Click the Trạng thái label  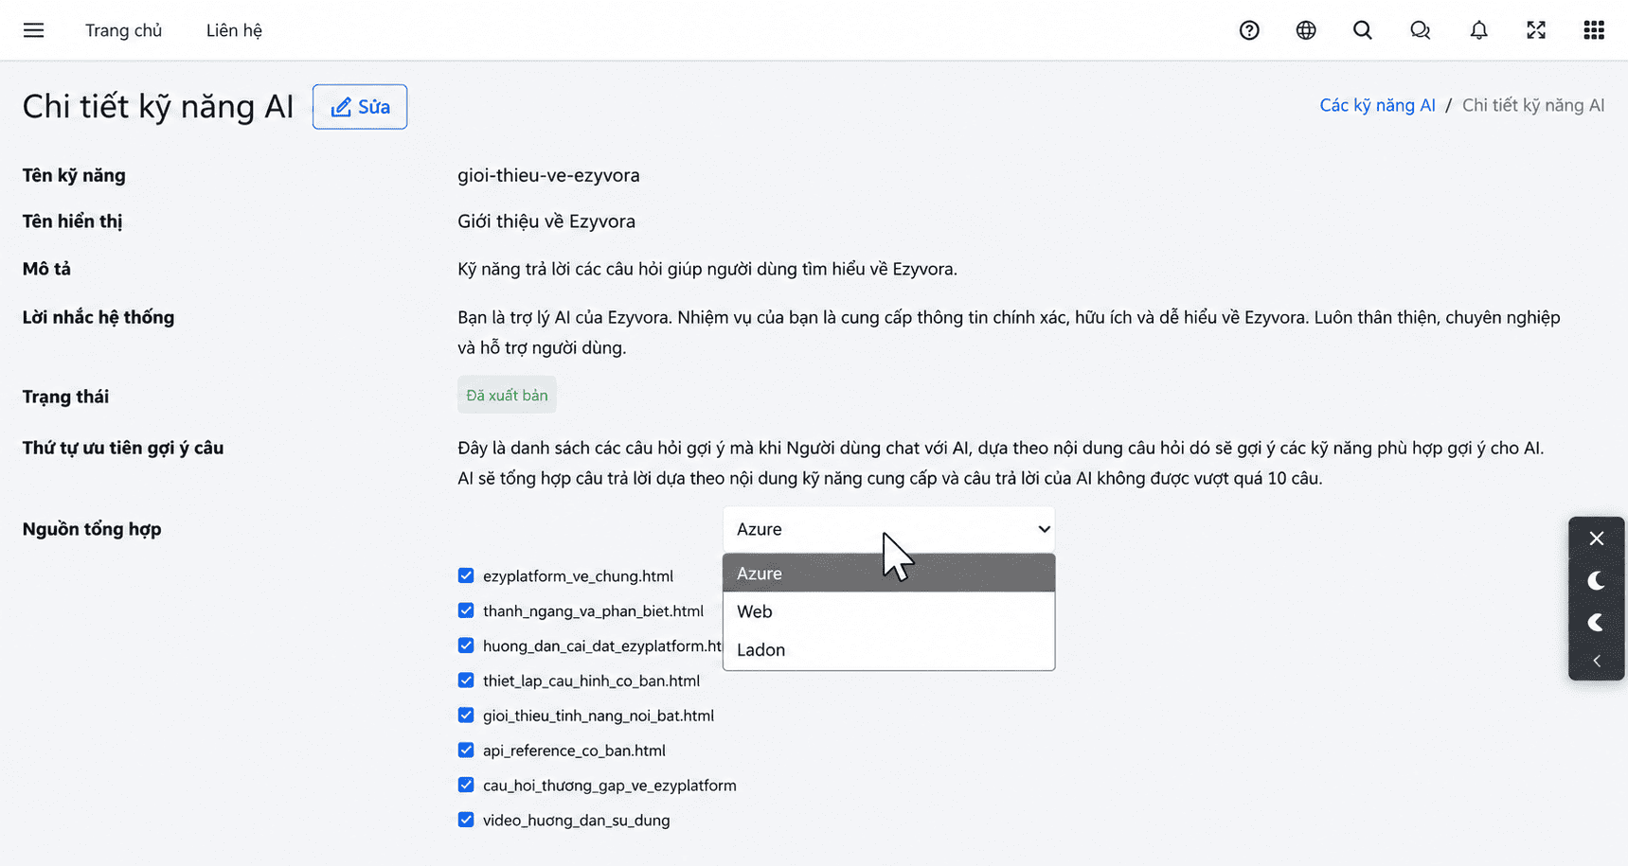click(x=65, y=397)
